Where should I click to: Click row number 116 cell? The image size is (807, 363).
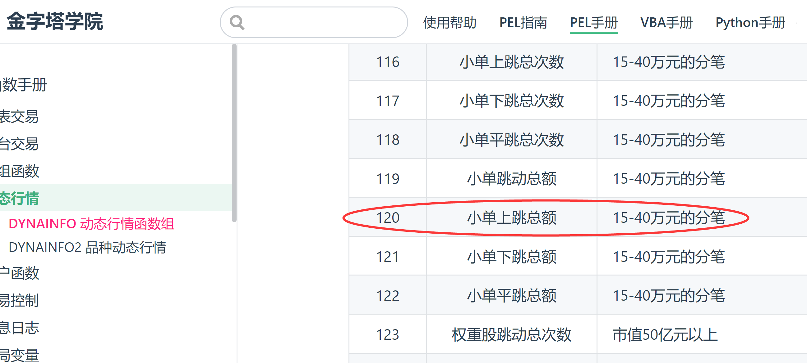[388, 62]
